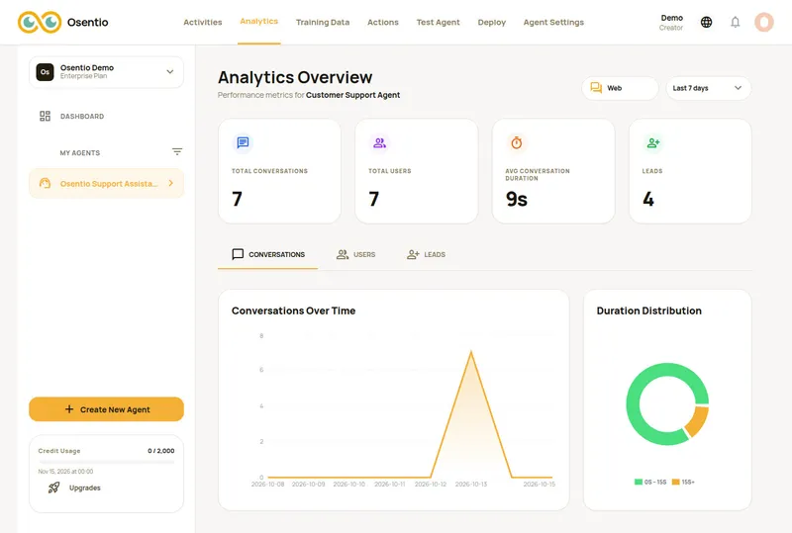Expand the Osentio Support Assistant chevron
792x533 pixels.
click(x=170, y=183)
